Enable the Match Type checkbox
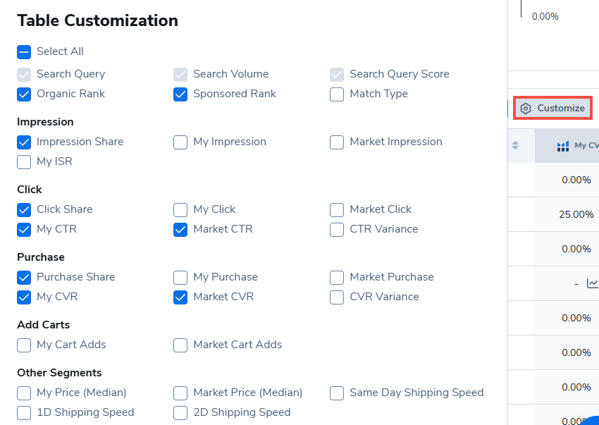599x425 pixels. tap(336, 94)
